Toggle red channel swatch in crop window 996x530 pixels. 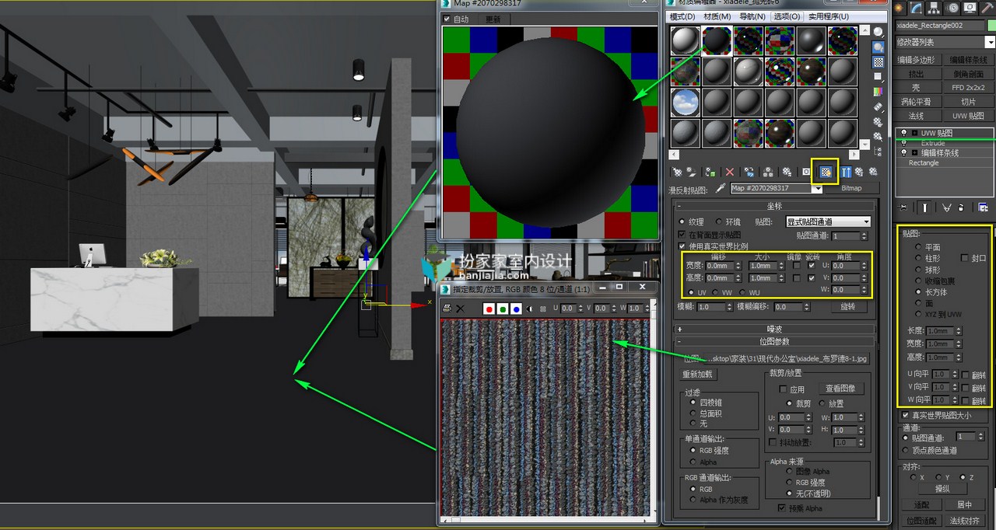tap(489, 309)
